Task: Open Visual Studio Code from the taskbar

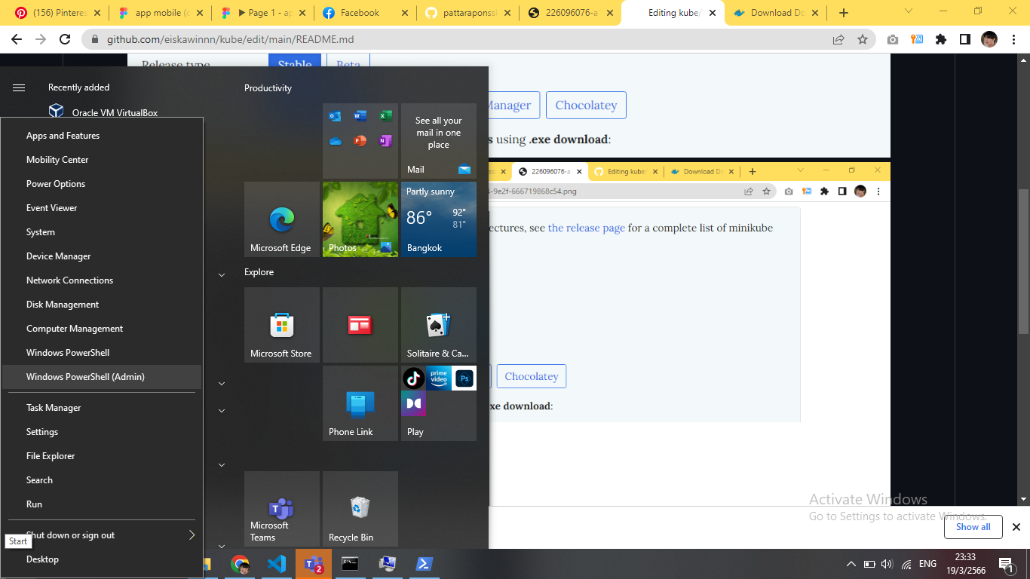Action: point(277,564)
